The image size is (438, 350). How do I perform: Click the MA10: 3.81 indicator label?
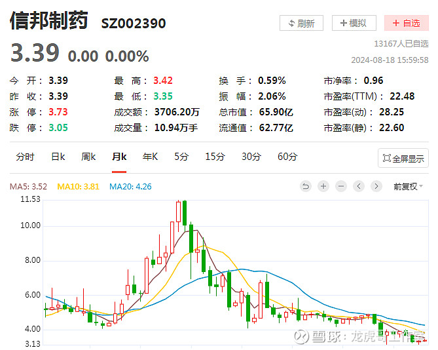click(x=78, y=186)
